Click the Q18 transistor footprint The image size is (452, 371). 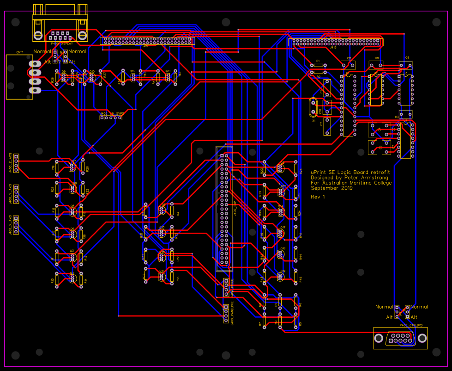coord(281,254)
